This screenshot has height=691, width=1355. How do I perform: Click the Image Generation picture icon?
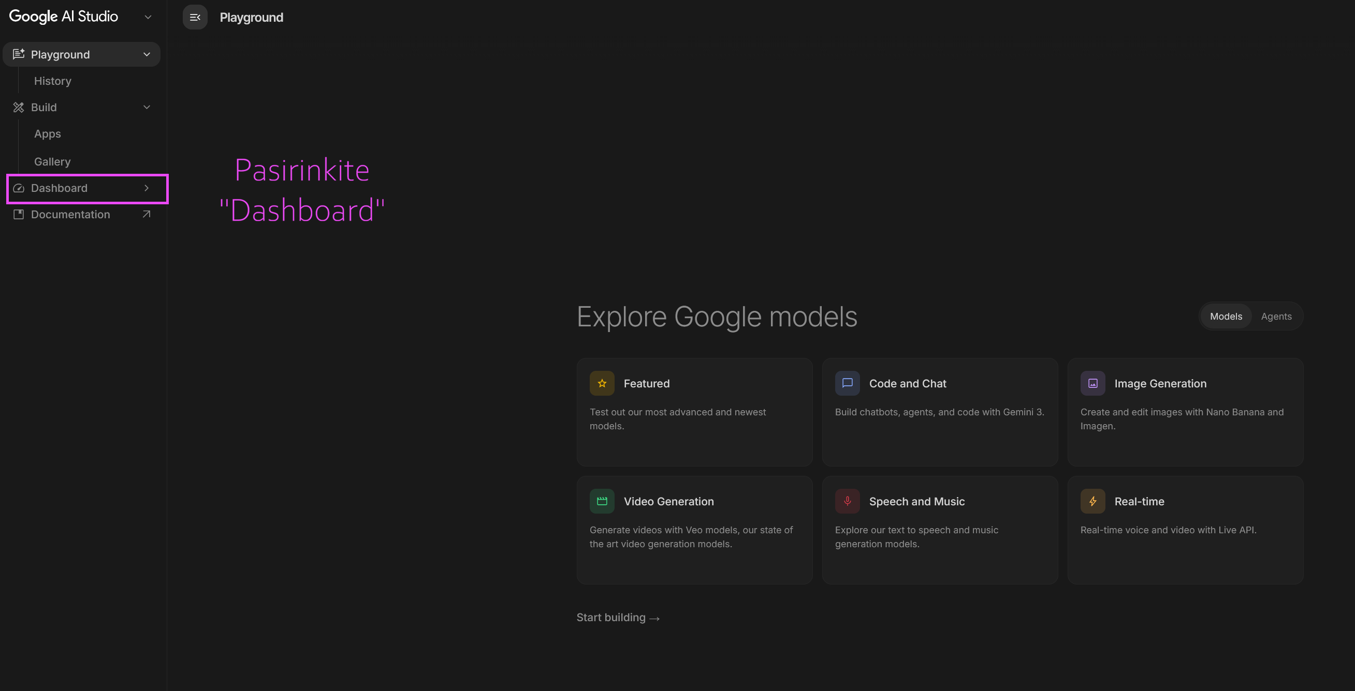(x=1092, y=383)
